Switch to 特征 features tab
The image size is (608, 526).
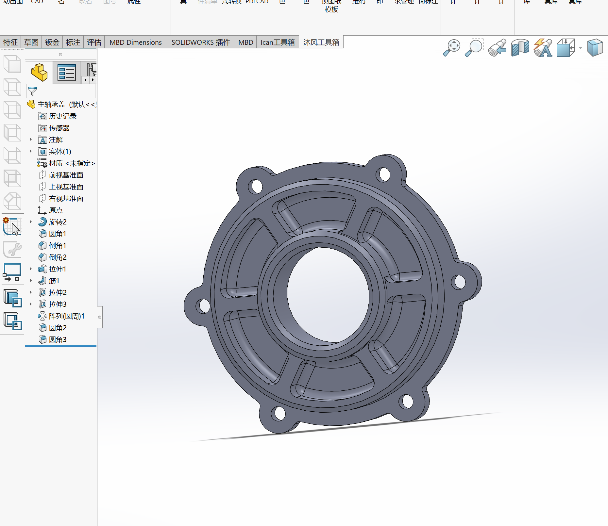pyautogui.click(x=10, y=42)
